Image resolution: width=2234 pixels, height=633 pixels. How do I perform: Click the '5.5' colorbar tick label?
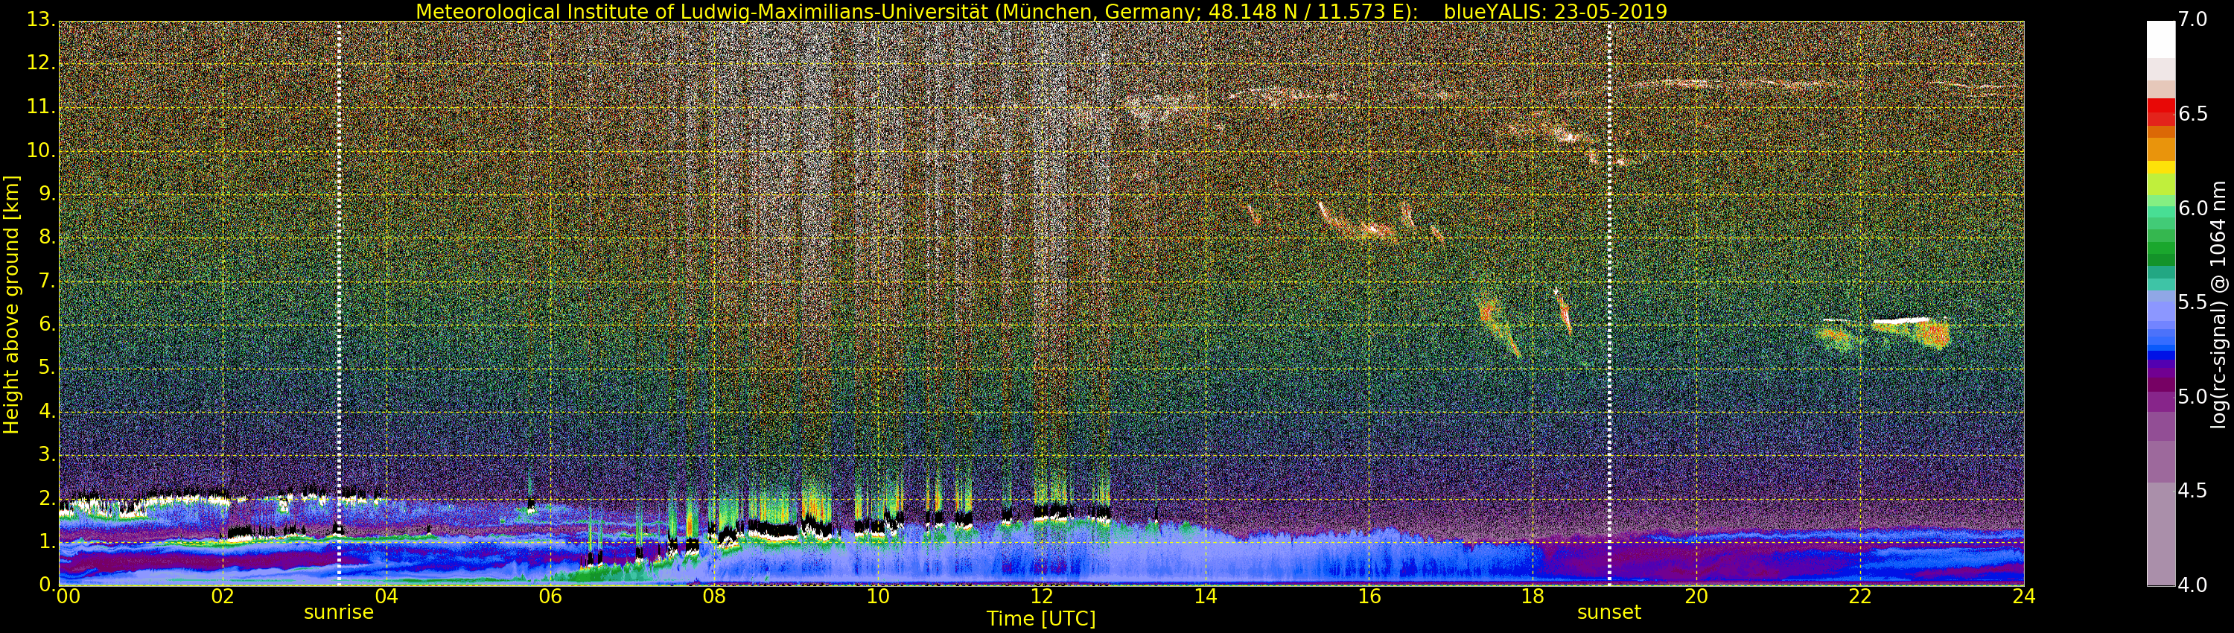tap(2193, 304)
